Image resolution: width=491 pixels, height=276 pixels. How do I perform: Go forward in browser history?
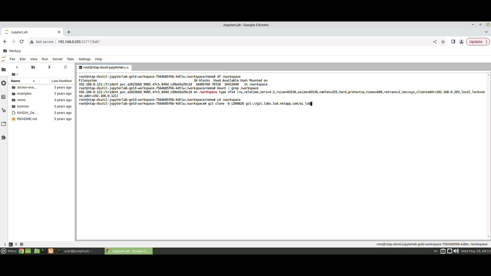pos(13,41)
